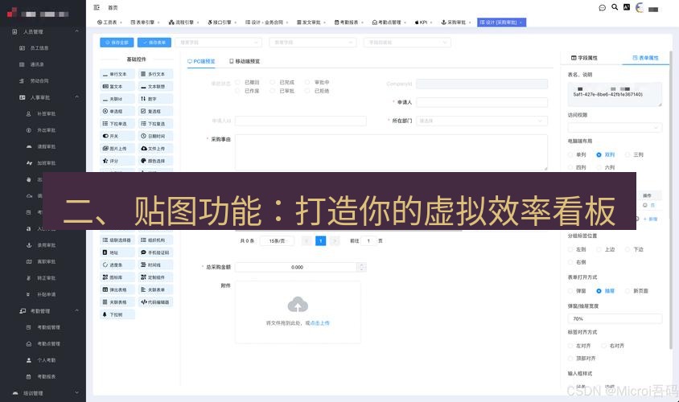Viewport: 679px width, 402px height.
Task: Open the 访问权限 dropdown
Action: point(615,127)
